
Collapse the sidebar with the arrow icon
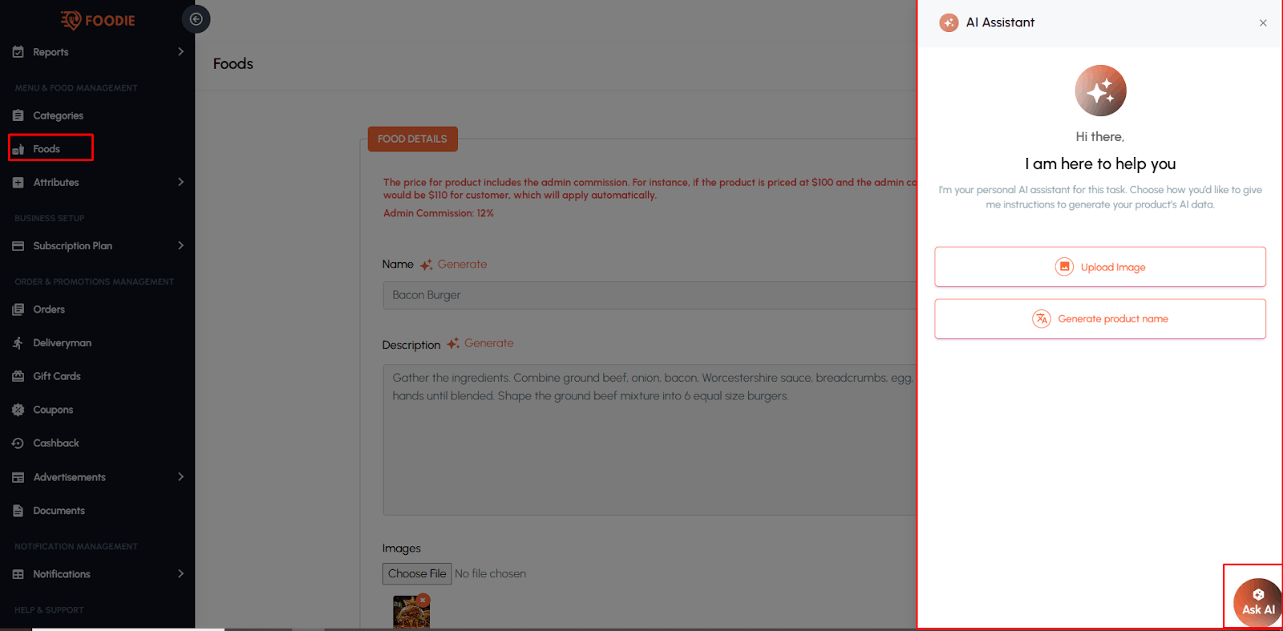click(196, 19)
